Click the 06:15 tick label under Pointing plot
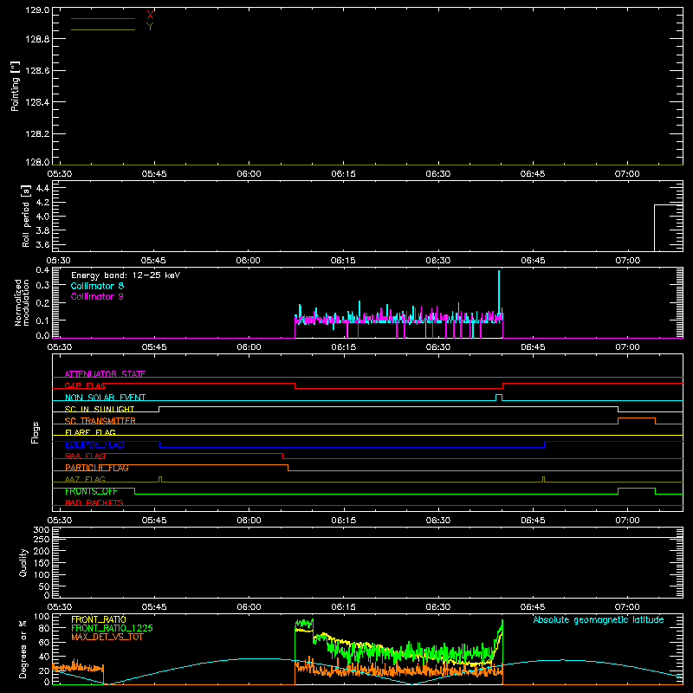 (343, 174)
